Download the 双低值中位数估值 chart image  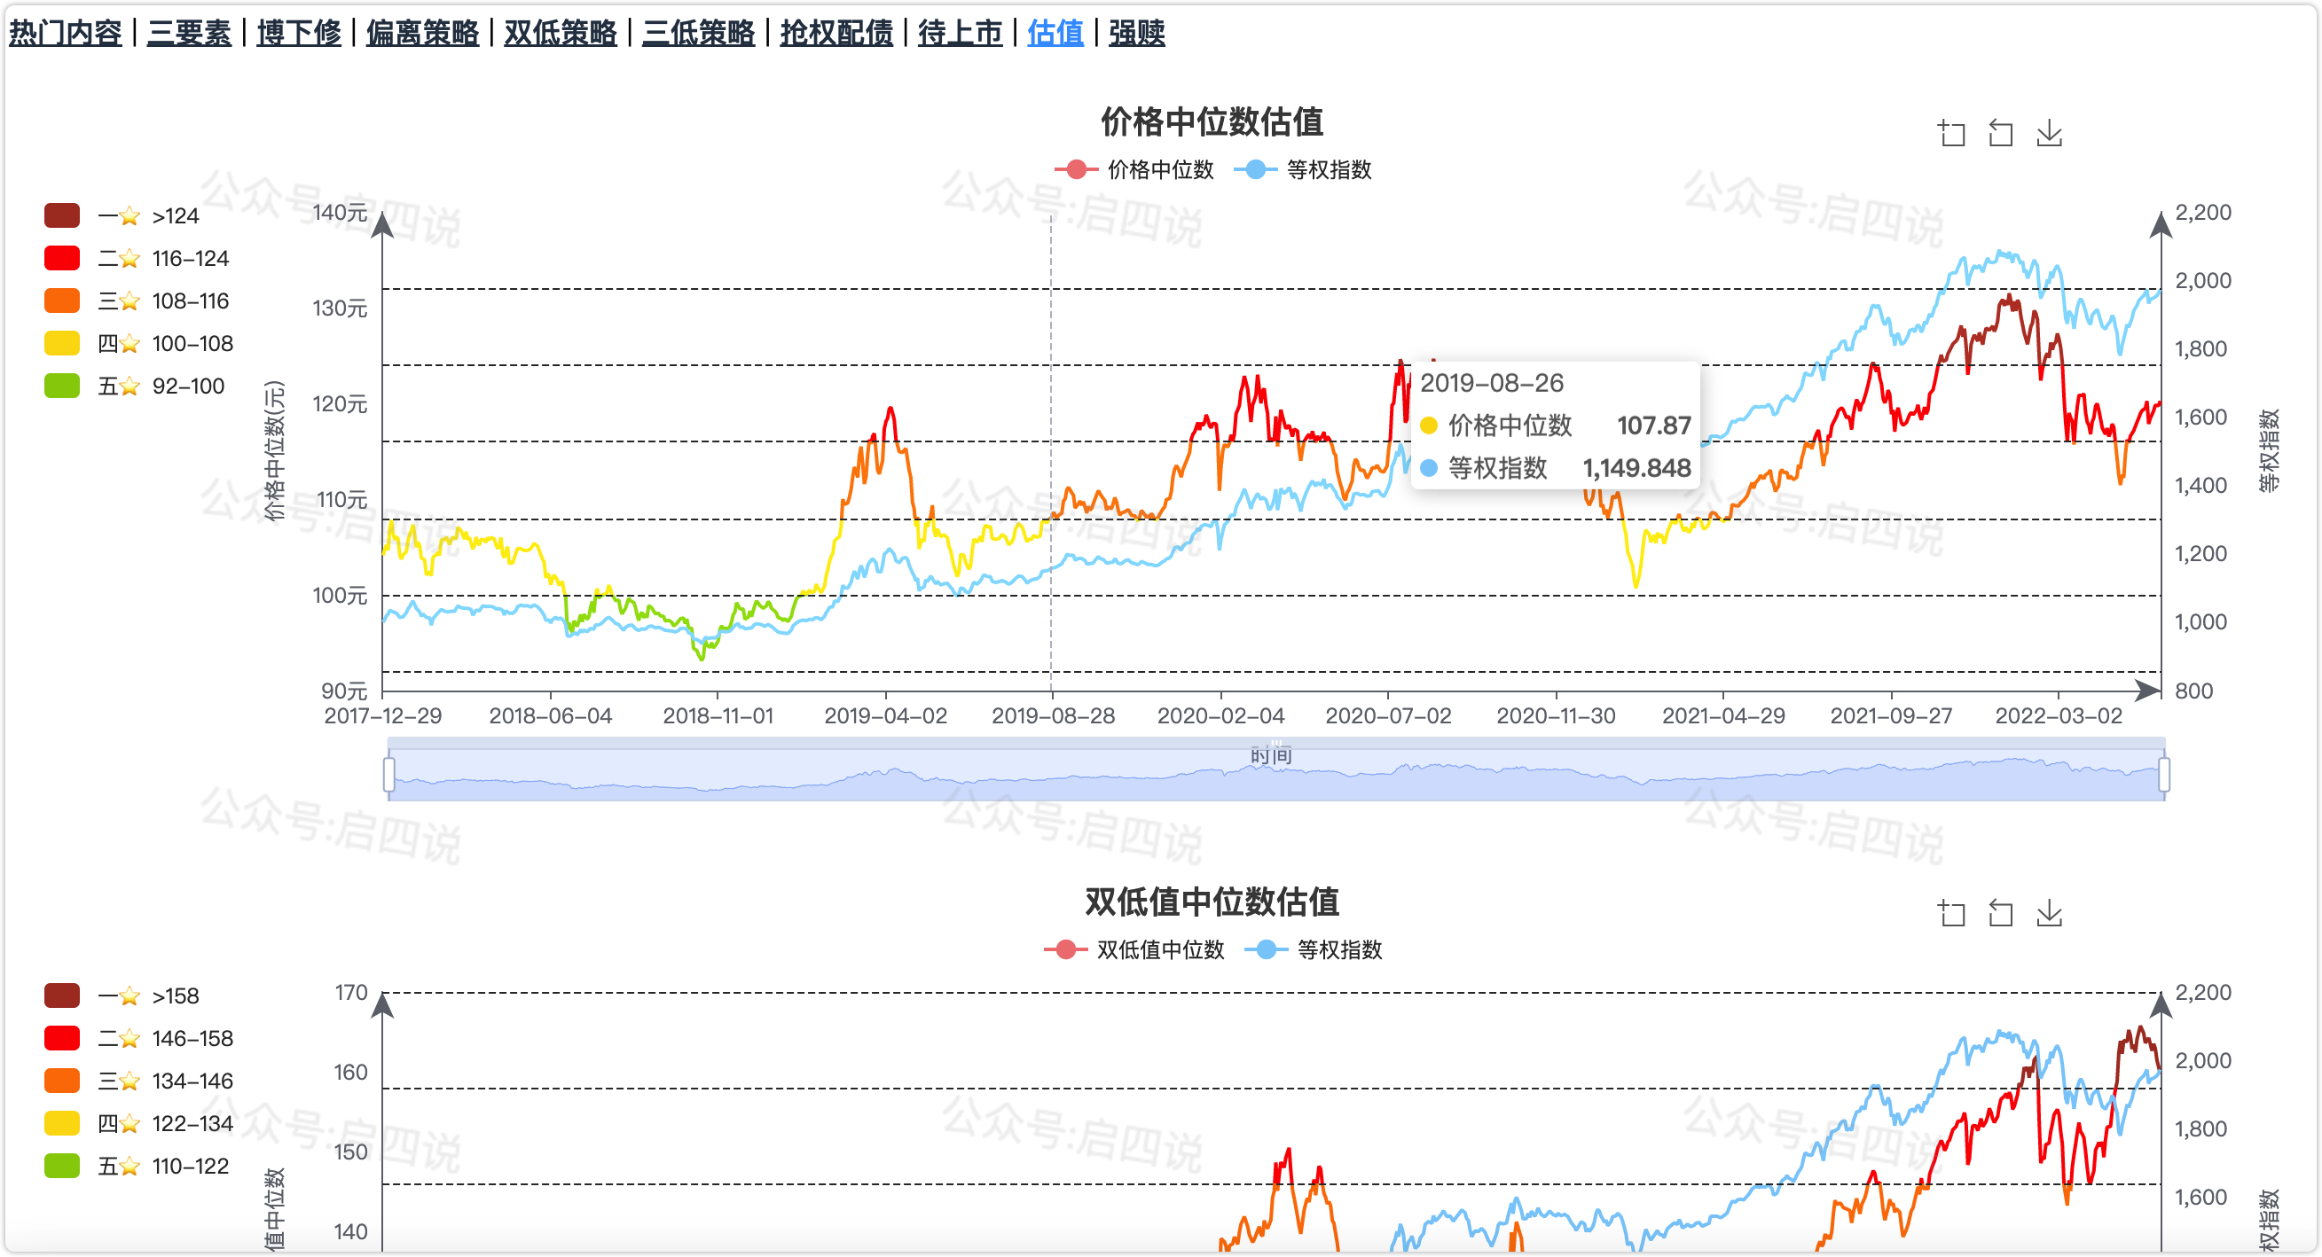(2049, 914)
